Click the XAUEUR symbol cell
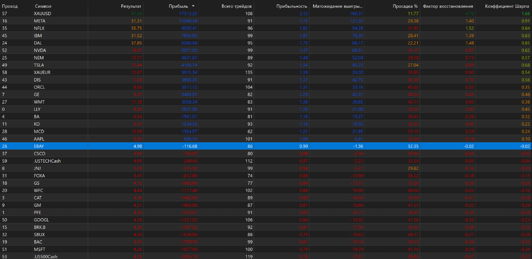 42,72
